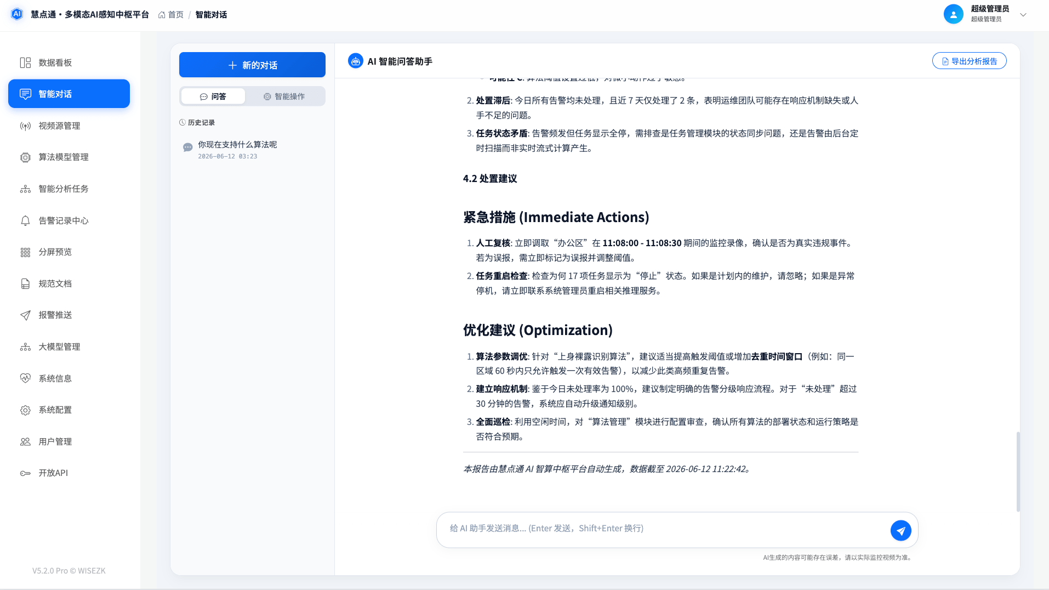This screenshot has width=1049, height=590.
Task: Click heading 优化建议 (Optimization)
Action: pyautogui.click(x=538, y=330)
